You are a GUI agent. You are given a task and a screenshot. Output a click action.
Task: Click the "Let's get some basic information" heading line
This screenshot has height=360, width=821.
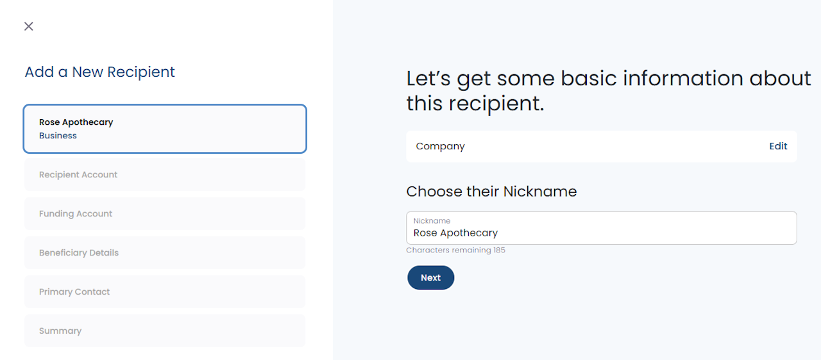[608, 78]
